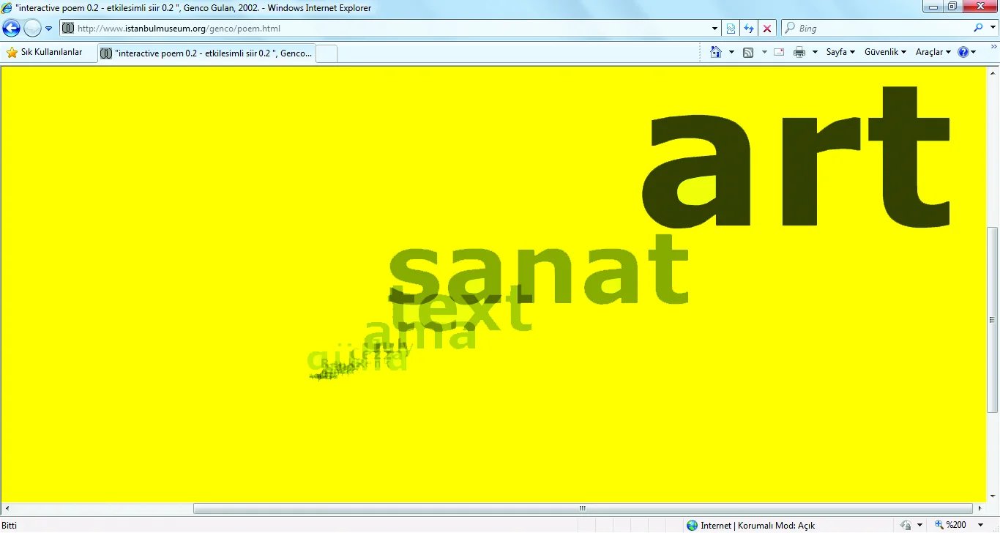Expand the feeds dropdown arrow
Image resolution: width=1000 pixels, height=533 pixels.
point(764,52)
